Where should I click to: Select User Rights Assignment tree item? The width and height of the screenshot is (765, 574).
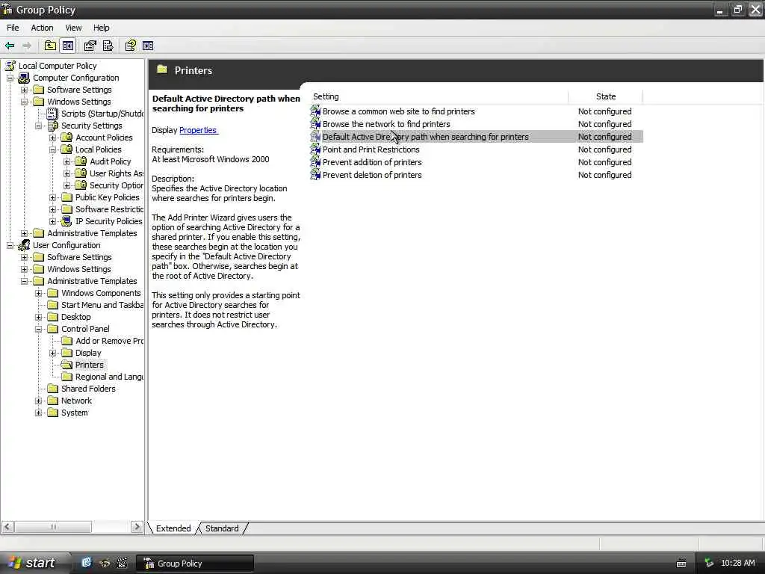click(x=116, y=173)
